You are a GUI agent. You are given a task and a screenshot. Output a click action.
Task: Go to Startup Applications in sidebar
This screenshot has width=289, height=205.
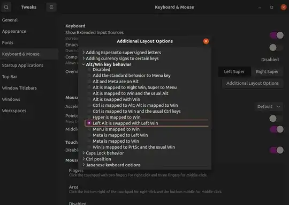(22, 65)
